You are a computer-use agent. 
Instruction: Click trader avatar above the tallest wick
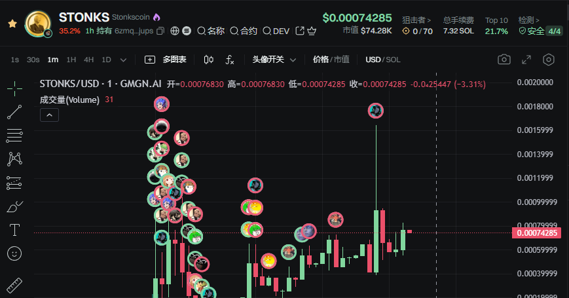pos(376,110)
